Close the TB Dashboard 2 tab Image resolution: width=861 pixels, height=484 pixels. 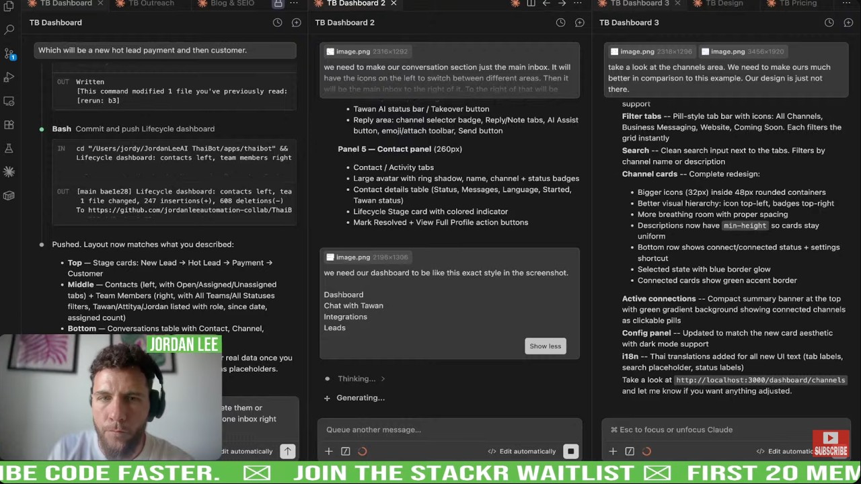coord(394,3)
